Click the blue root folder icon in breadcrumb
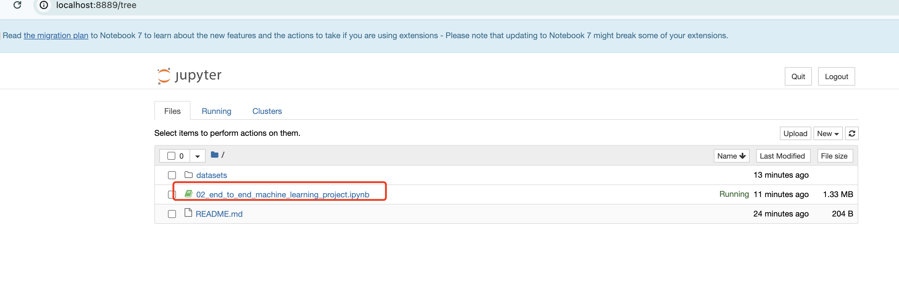The image size is (899, 295). (x=214, y=155)
